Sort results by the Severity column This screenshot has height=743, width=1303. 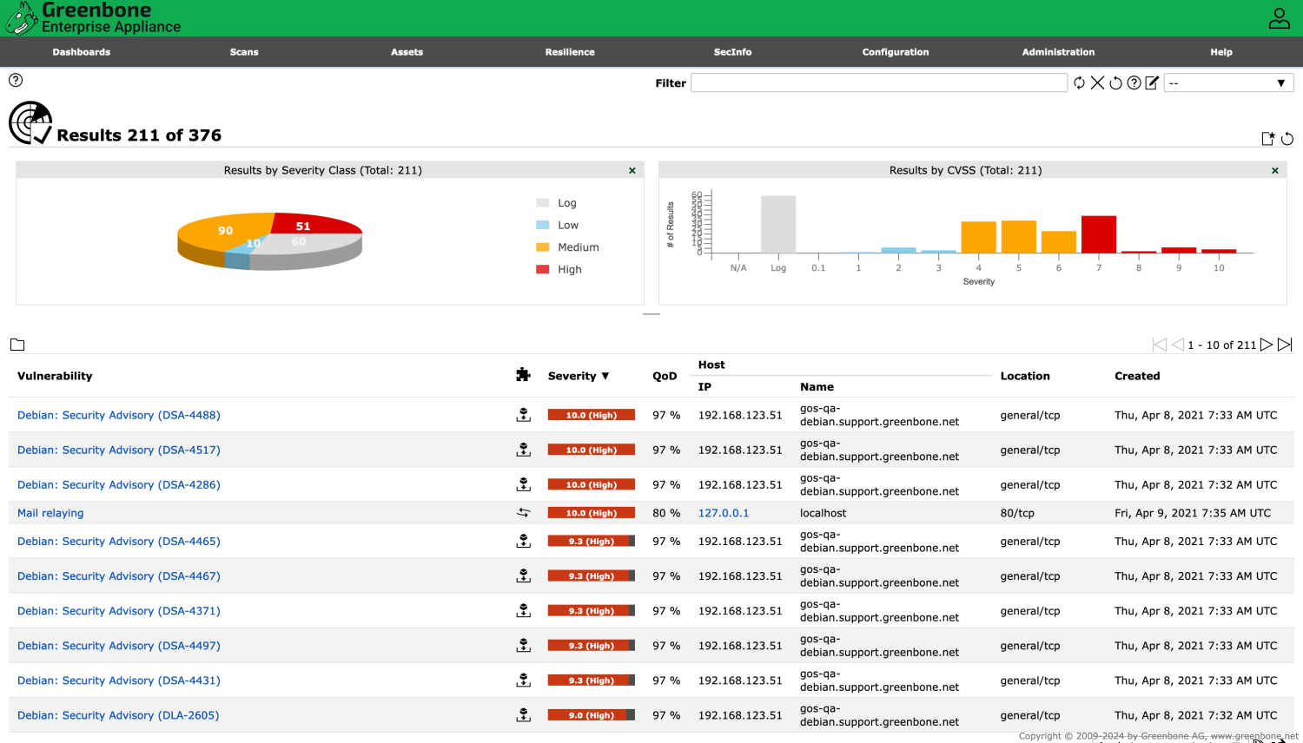tap(569, 376)
